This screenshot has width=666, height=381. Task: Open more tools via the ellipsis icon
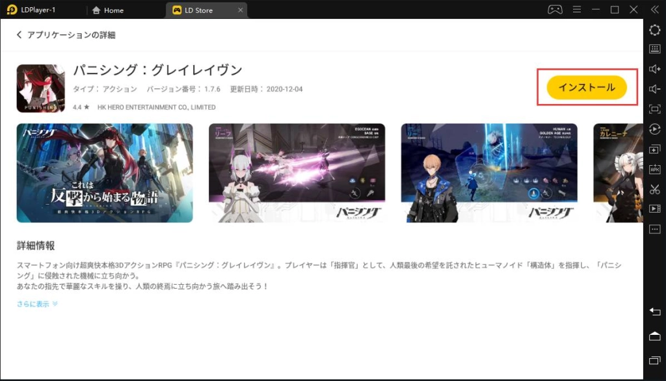pos(654,230)
